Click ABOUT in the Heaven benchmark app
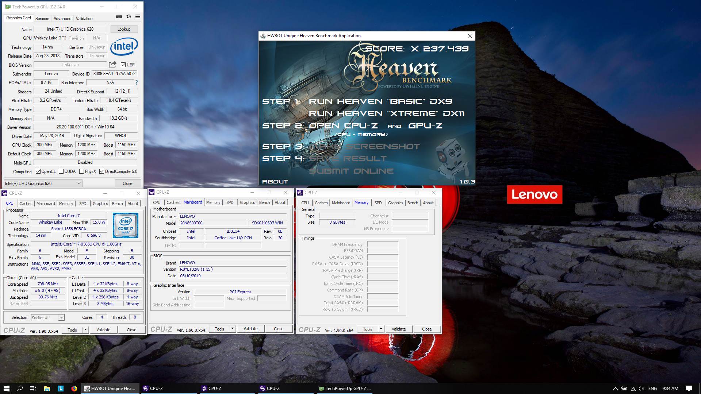The height and width of the screenshot is (394, 701). (x=275, y=182)
